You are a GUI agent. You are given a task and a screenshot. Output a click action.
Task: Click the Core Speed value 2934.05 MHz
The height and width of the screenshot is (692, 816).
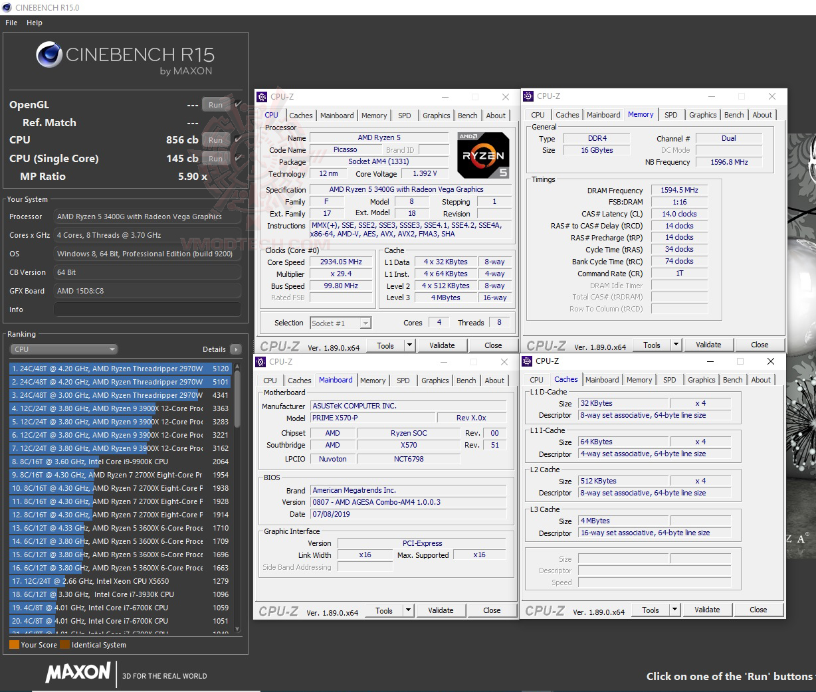click(x=342, y=262)
